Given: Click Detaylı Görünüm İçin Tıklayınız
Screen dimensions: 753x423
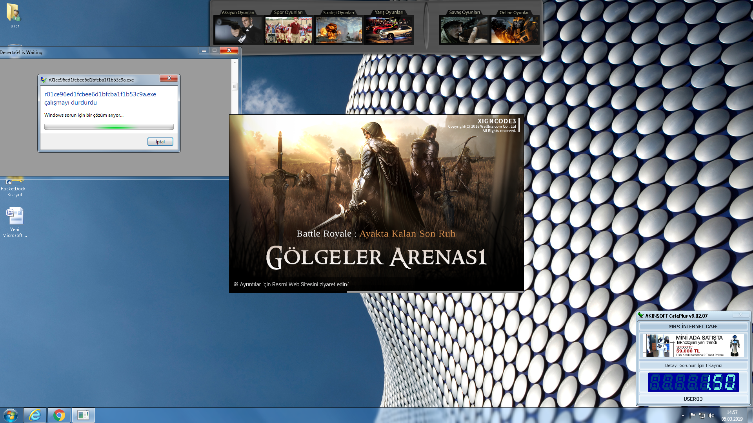Looking at the screenshot, I should click(x=693, y=365).
